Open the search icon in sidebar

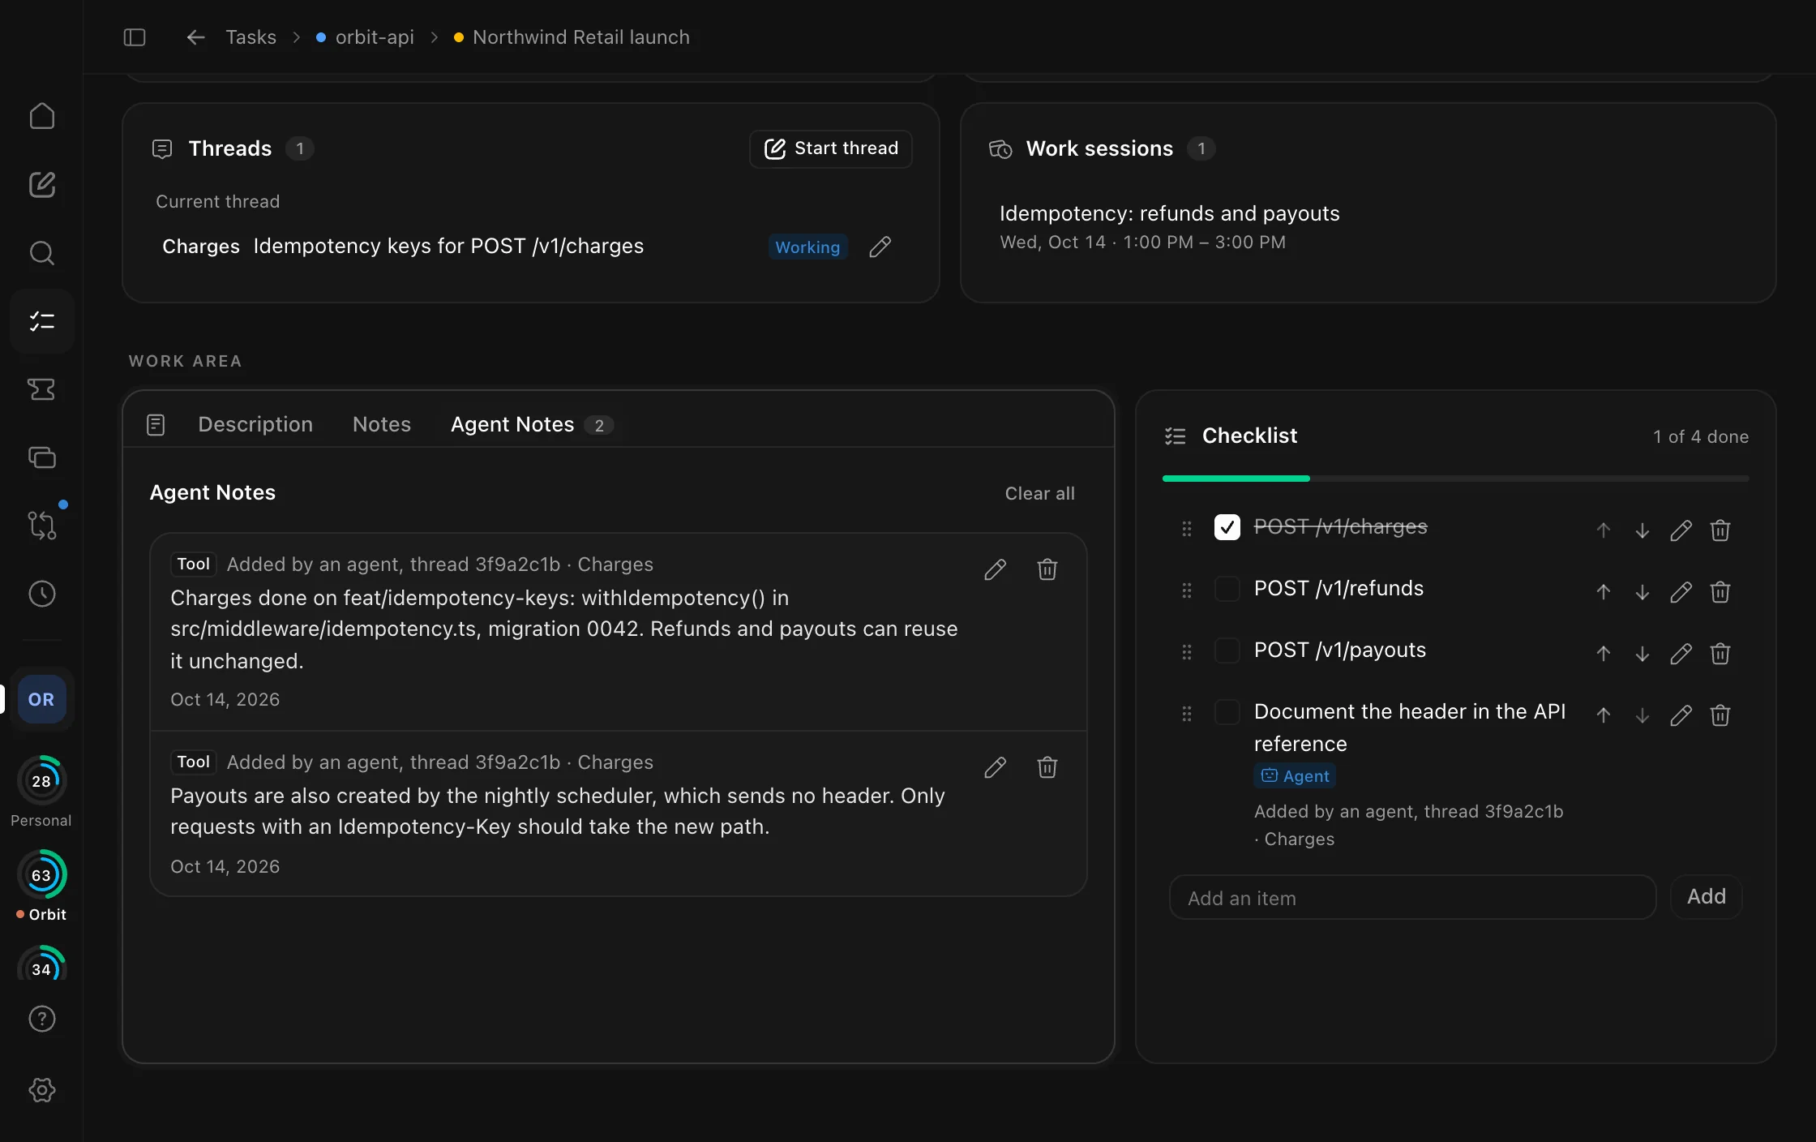point(42,253)
